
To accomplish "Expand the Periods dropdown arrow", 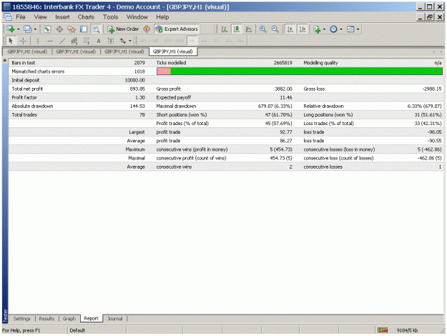I will (x=341, y=29).
